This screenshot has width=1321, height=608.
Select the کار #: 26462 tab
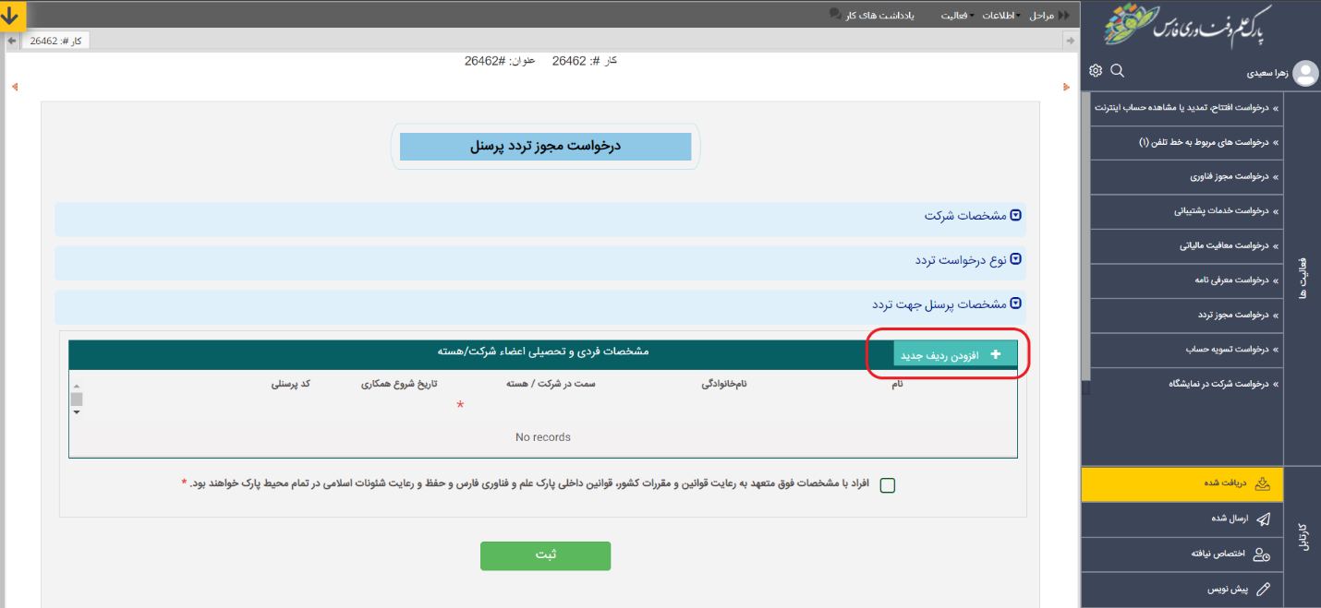(55, 41)
